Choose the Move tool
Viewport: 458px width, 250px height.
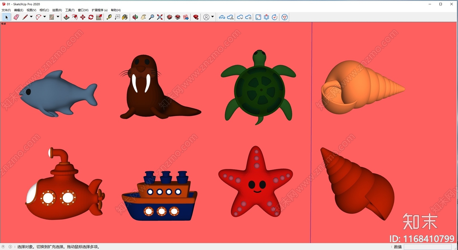pyautogui.click(x=83, y=17)
